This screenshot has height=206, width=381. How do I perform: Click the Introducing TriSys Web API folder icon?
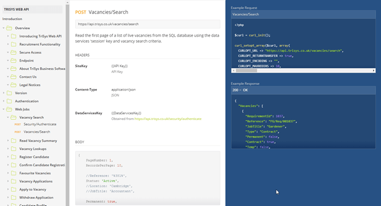point(14,36)
